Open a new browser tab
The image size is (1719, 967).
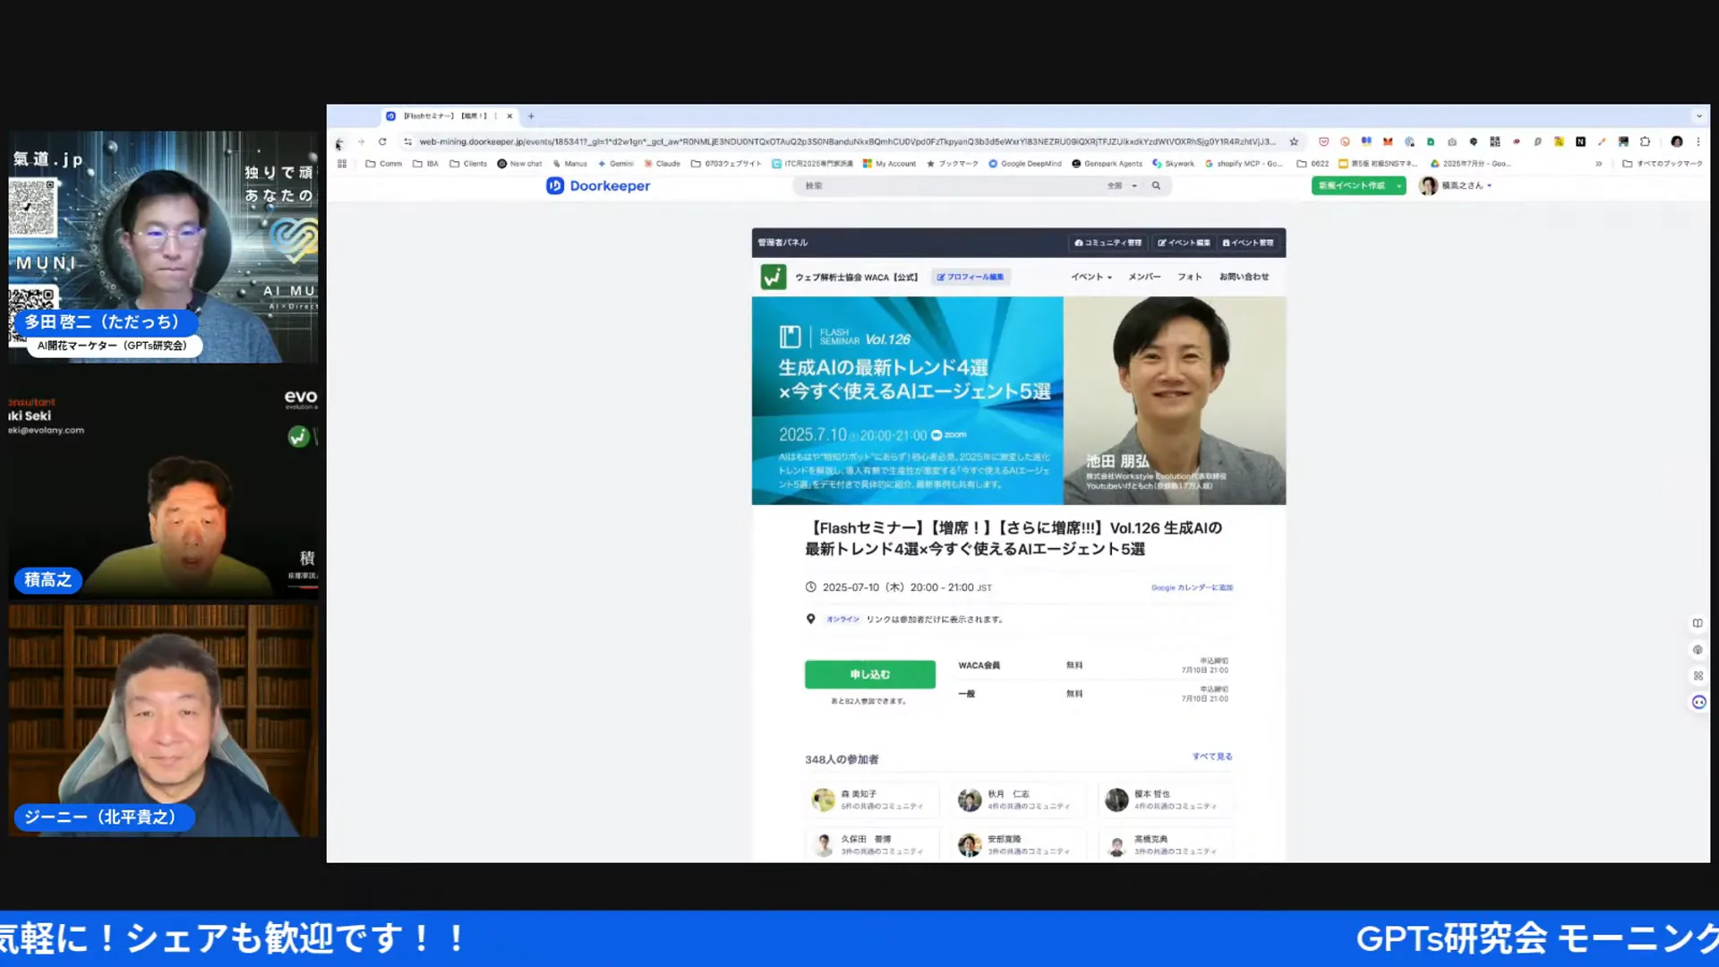click(x=531, y=116)
